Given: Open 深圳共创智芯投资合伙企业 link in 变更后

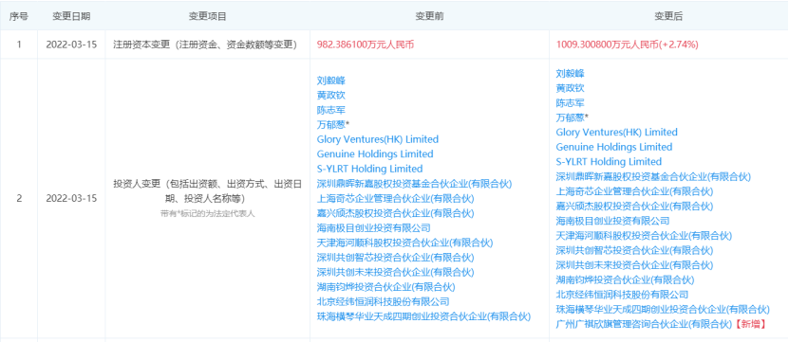Looking at the screenshot, I should click(x=634, y=251).
